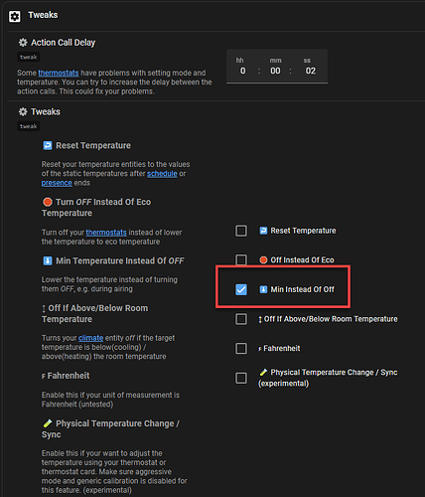The width and height of the screenshot is (425, 497).
Task: Enable the Fahrenheit checkbox
Action: coord(241,348)
